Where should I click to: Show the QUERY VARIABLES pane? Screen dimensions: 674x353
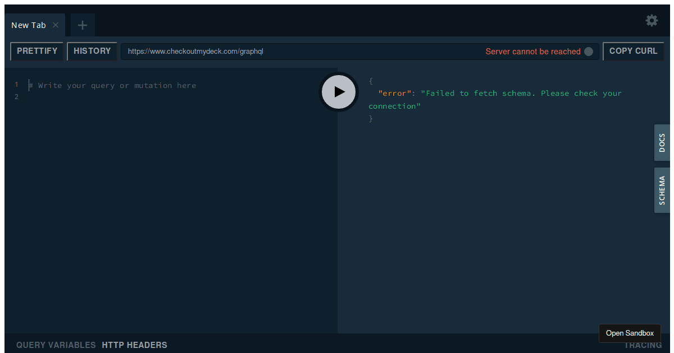(56, 345)
